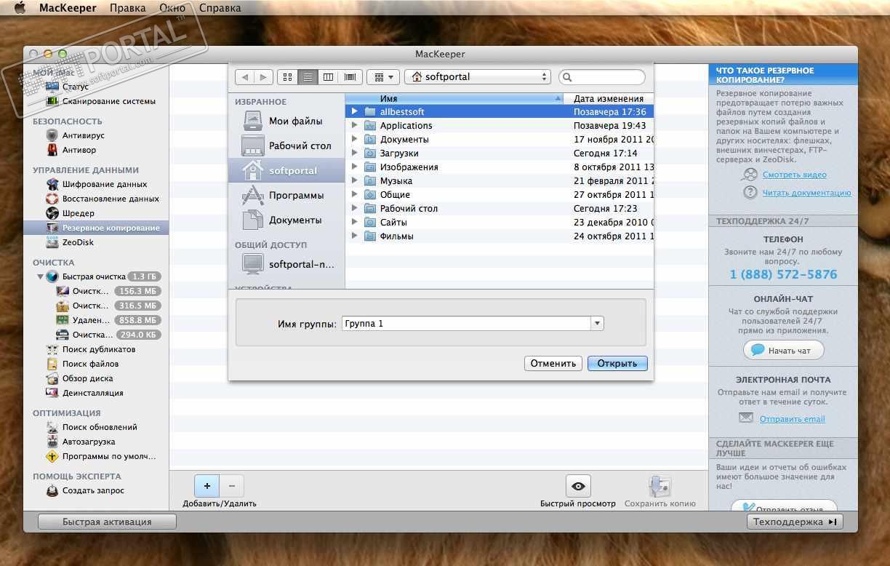Open Шифрование данных icon
Screen dimensions: 890x566
tap(52, 184)
